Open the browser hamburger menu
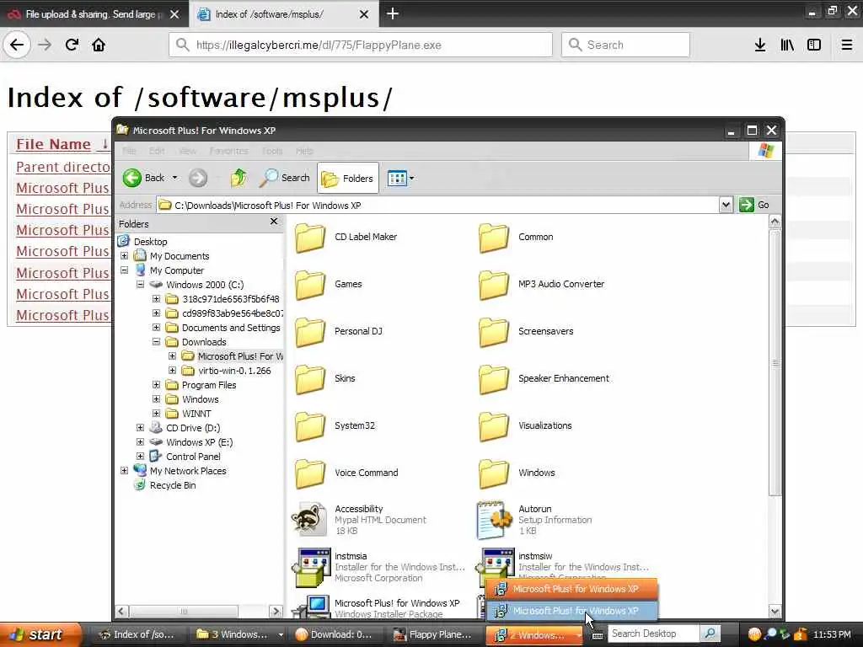 click(x=847, y=45)
